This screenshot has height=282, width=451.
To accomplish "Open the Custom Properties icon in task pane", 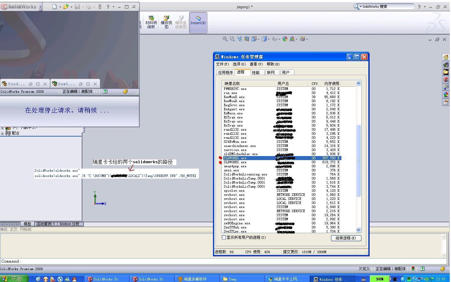I will [x=446, y=102].
